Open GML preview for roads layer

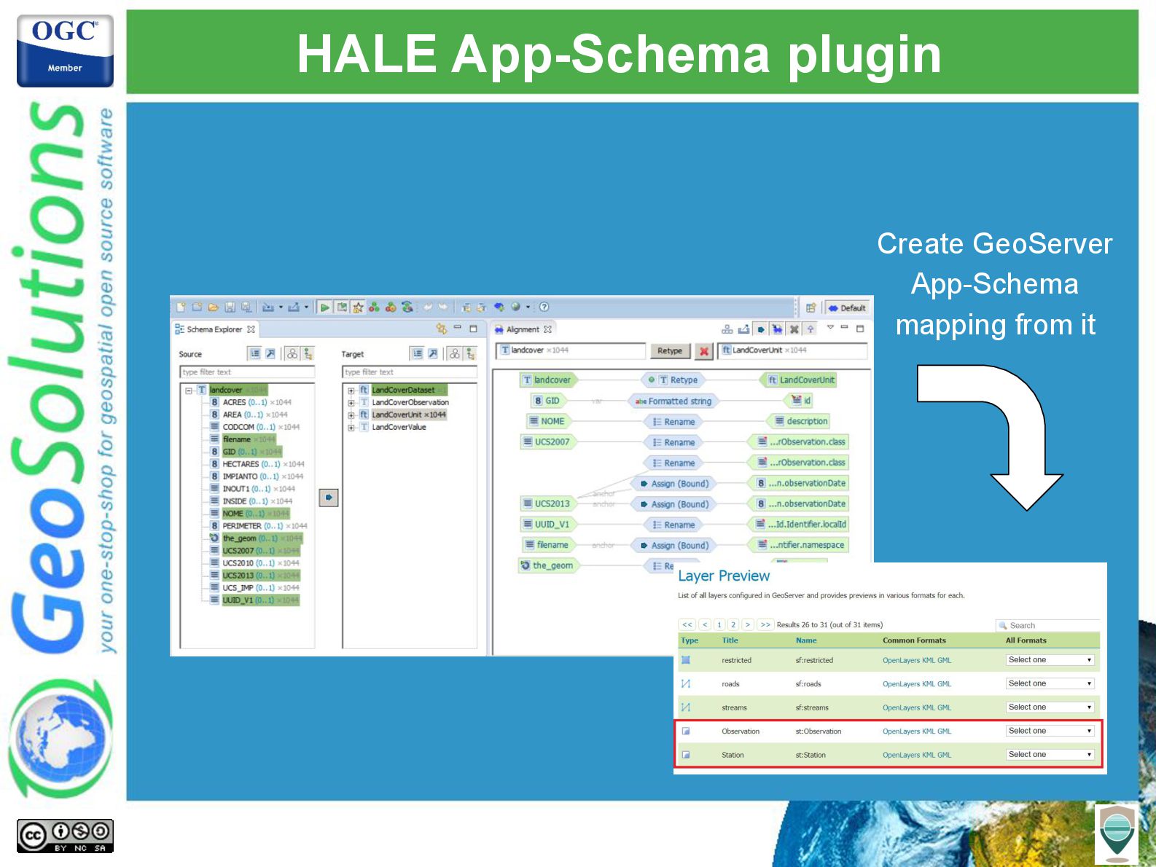coord(945,683)
